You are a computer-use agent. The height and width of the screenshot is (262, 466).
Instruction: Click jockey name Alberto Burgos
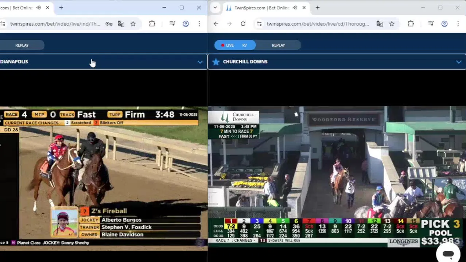121,220
